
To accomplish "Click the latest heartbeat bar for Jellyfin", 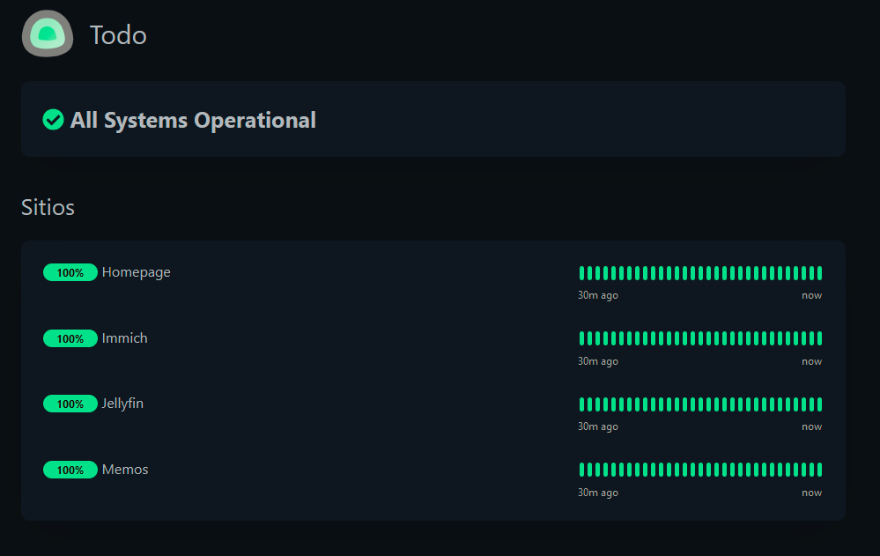I will tap(819, 404).
